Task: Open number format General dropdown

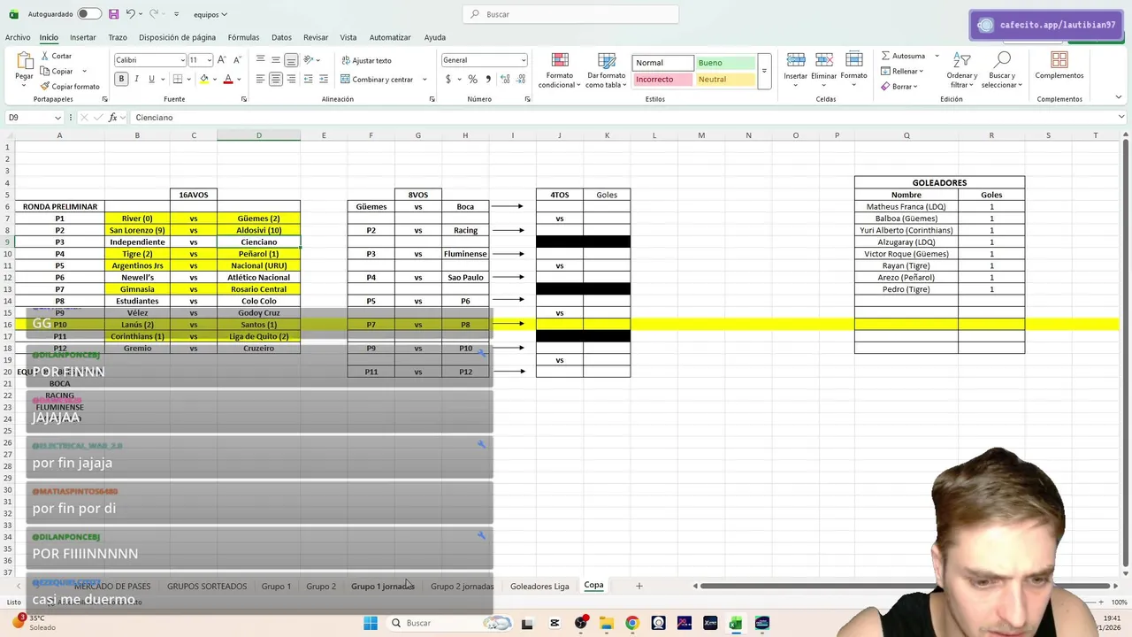Action: point(524,60)
